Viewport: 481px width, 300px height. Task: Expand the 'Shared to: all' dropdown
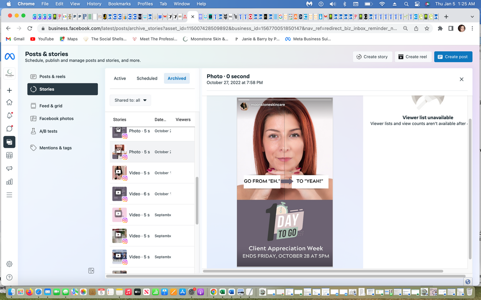click(130, 100)
